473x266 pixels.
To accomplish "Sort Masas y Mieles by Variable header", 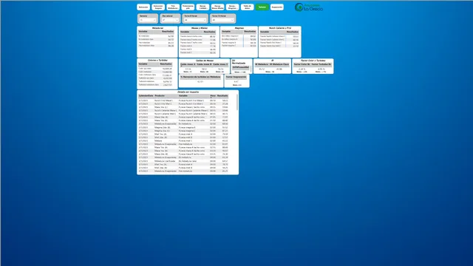I will point(185,32).
